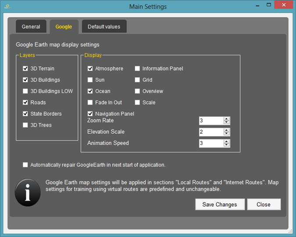The image size is (296, 237).
Task: Enable the Information Panel checkbox
Action: 137,68
